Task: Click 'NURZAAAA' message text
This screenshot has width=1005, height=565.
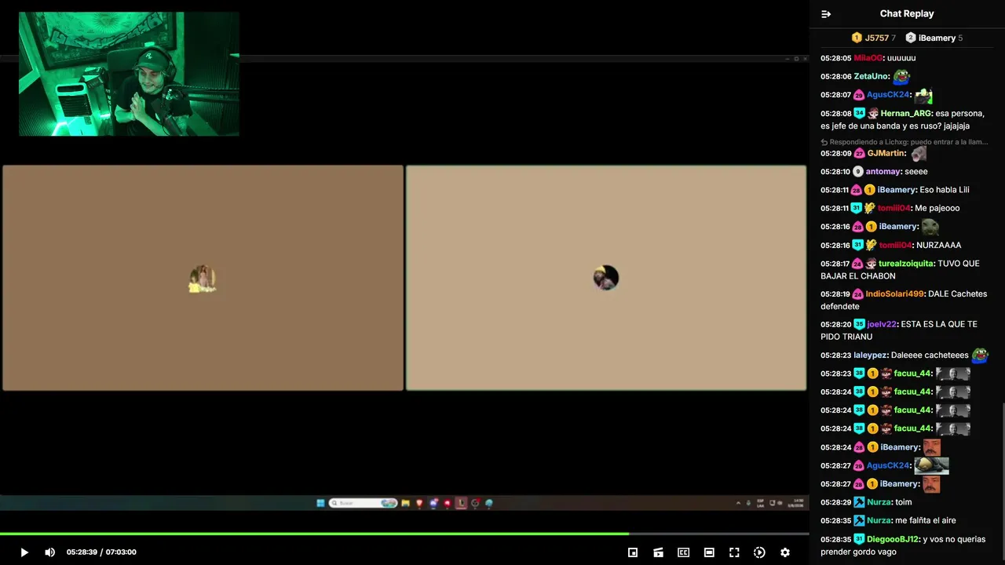Action: pos(938,245)
